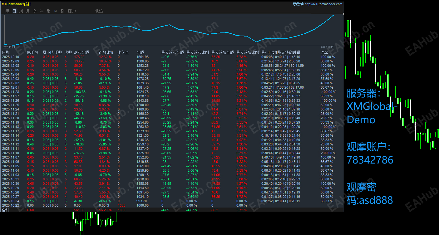Select the 2025.10.24 date cell
Screen dimensions: 439x235
11,201
